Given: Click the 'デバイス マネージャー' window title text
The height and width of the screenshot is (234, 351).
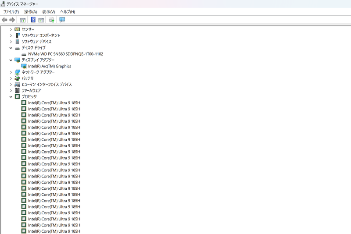Looking at the screenshot, I should coord(22,4).
